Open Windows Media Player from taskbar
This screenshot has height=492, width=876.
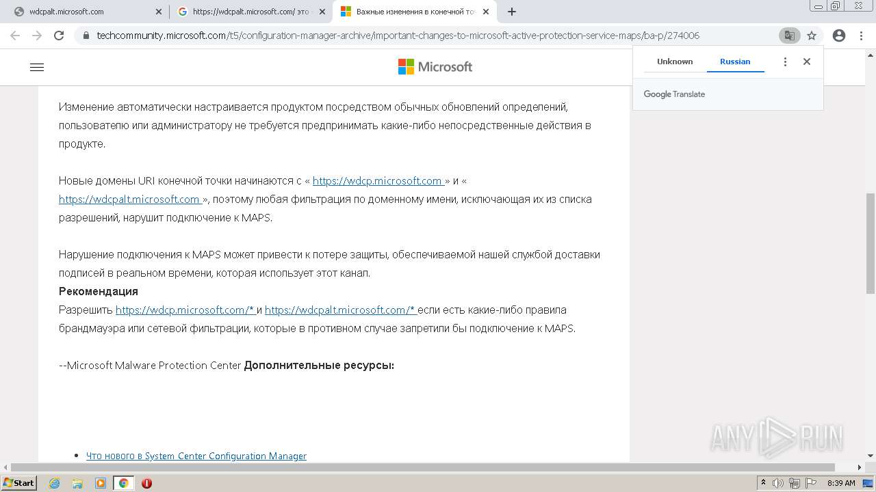point(101,483)
